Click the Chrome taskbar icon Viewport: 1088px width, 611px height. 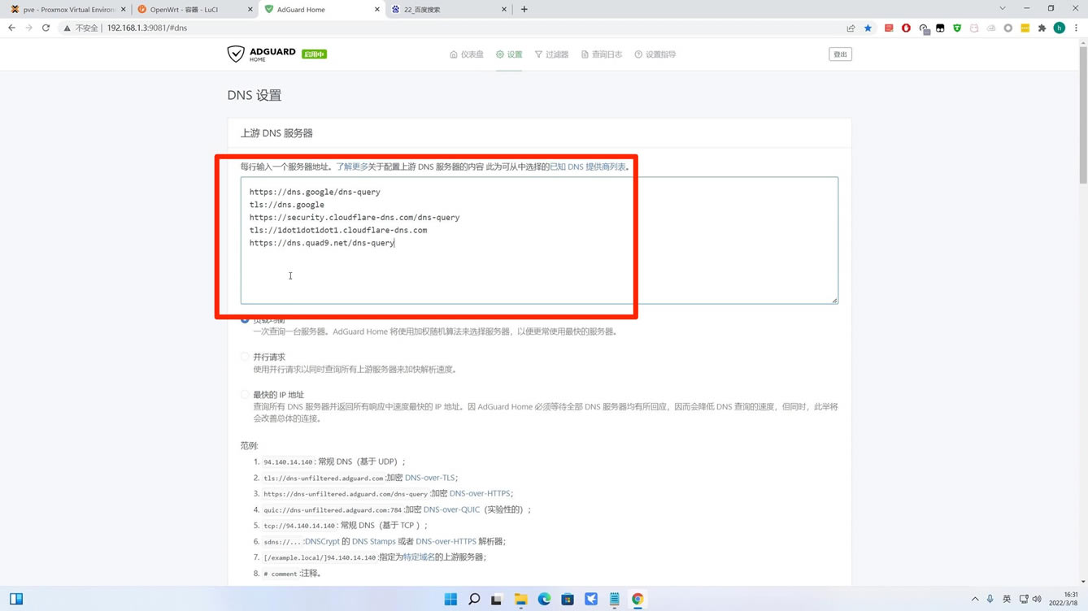(638, 600)
